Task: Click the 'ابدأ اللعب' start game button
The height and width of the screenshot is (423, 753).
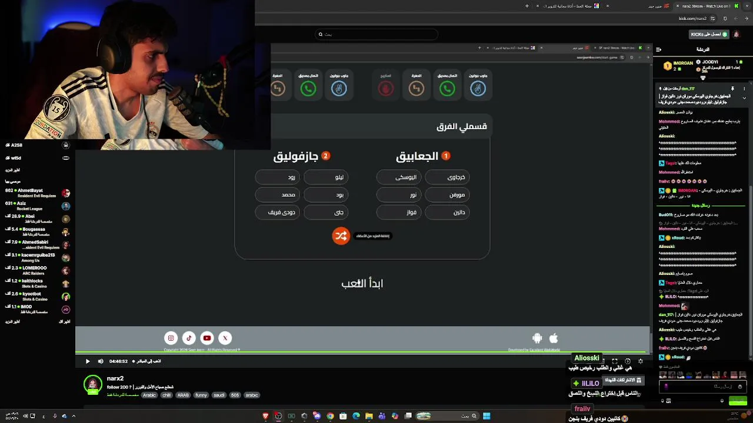Action: [x=362, y=283]
